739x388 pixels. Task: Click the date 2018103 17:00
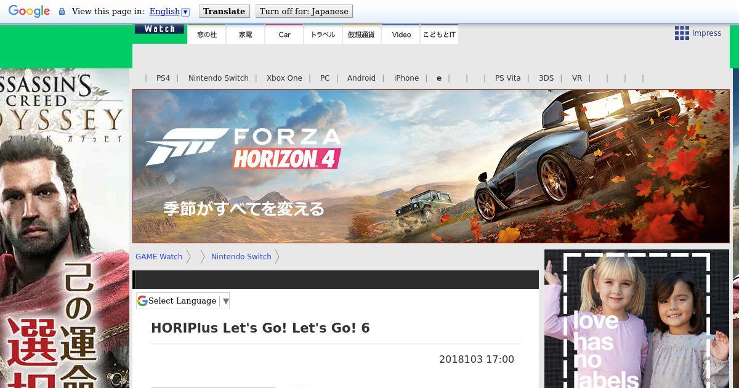pyautogui.click(x=477, y=360)
